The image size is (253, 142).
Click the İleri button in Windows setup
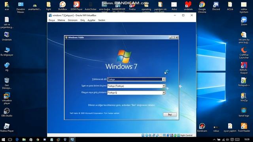(170, 115)
